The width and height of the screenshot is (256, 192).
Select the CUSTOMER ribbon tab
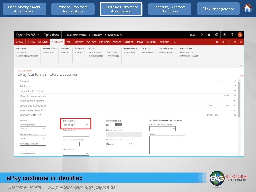[x=57, y=42]
